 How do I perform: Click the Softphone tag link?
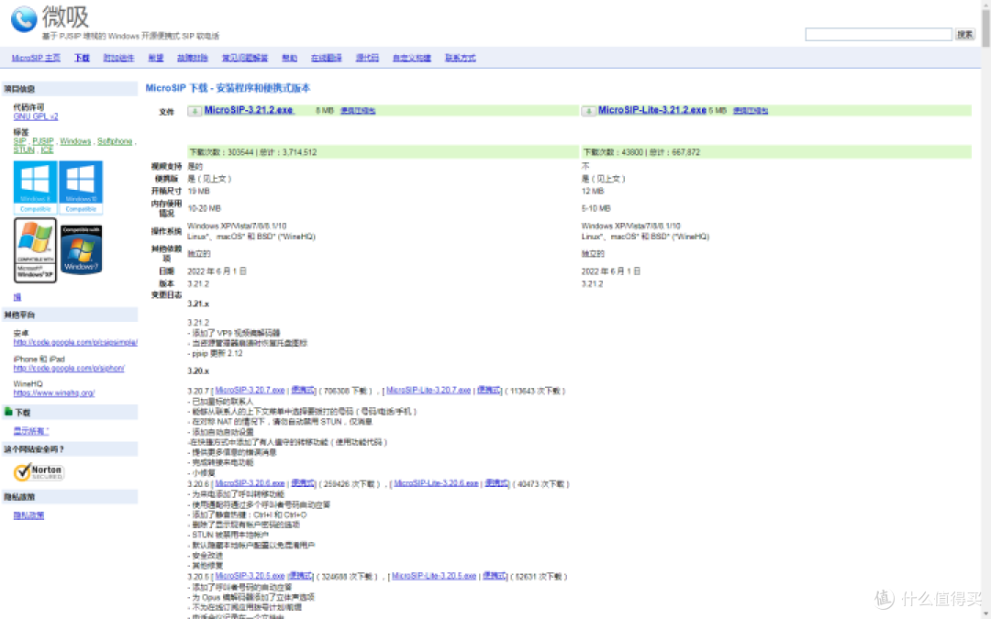click(x=115, y=141)
